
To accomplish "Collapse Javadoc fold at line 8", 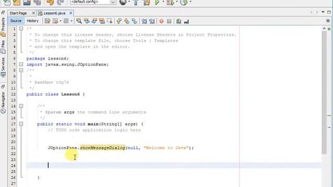I will pos(21,70).
